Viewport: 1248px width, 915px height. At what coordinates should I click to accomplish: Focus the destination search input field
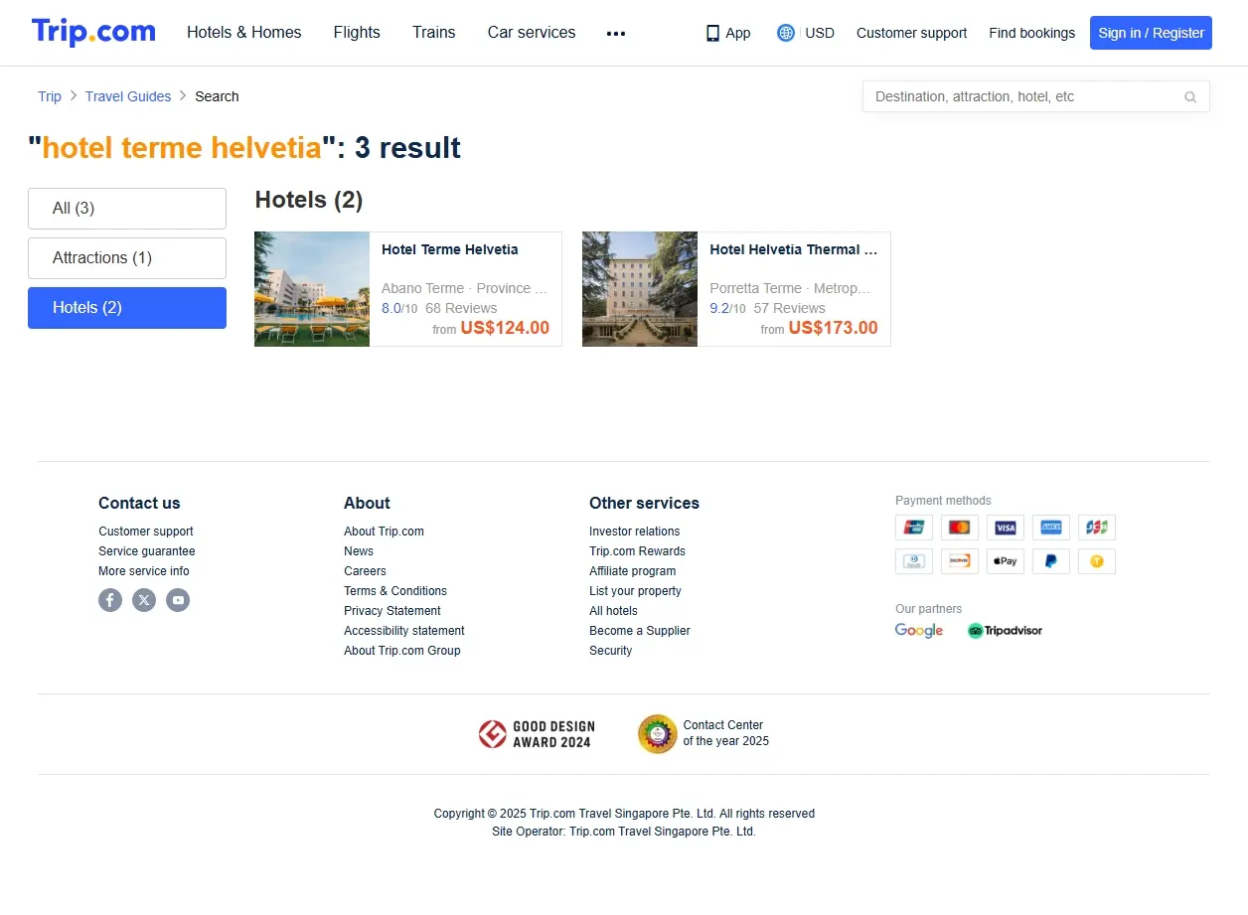(x=1036, y=96)
